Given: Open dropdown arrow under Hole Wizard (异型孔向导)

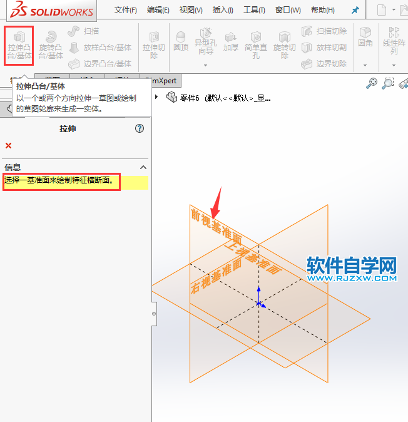Looking at the screenshot, I should [x=205, y=65].
